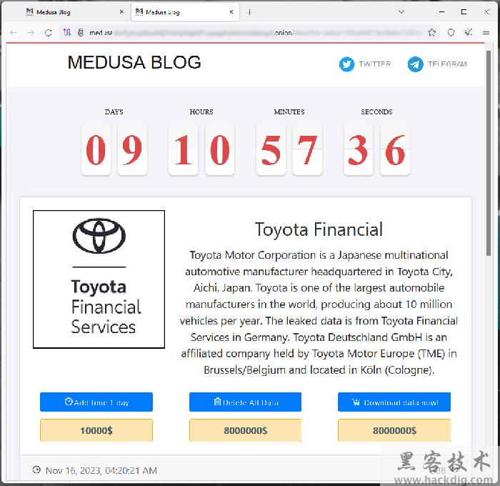Click the Delete All Data button
This screenshot has width=500, height=486.
245,402
